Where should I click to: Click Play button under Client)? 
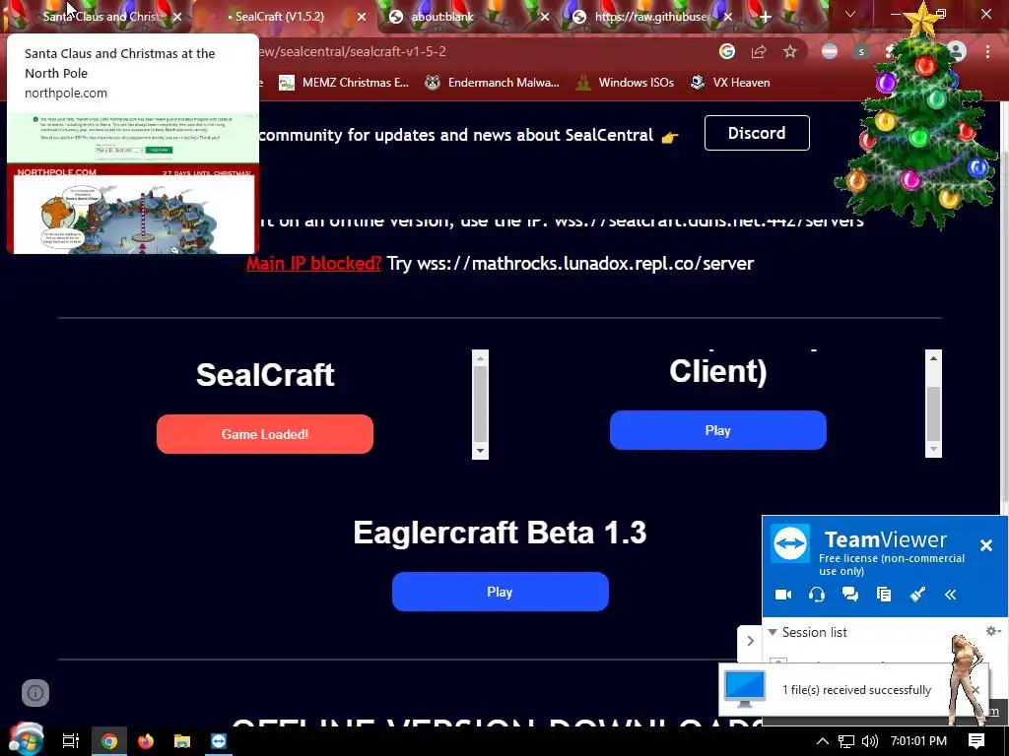[717, 430]
